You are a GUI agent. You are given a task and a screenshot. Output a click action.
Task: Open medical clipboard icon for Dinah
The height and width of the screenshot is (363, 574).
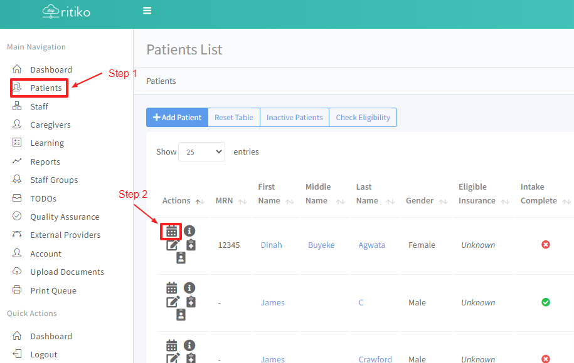point(191,245)
